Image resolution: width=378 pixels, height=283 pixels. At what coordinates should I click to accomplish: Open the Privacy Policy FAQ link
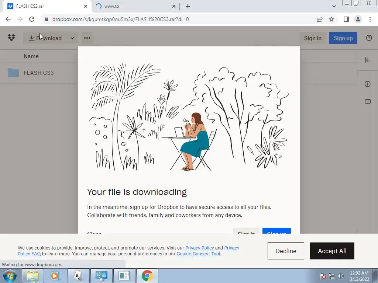click(29, 254)
